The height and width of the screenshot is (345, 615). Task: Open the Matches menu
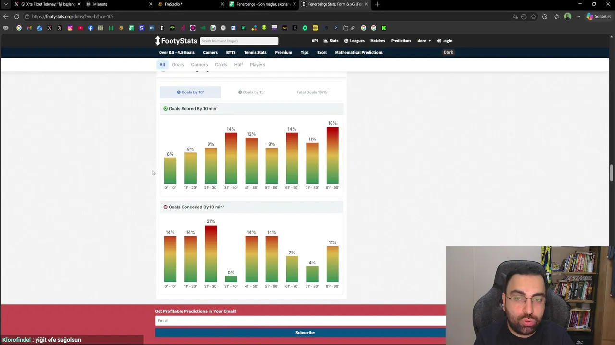pos(378,41)
